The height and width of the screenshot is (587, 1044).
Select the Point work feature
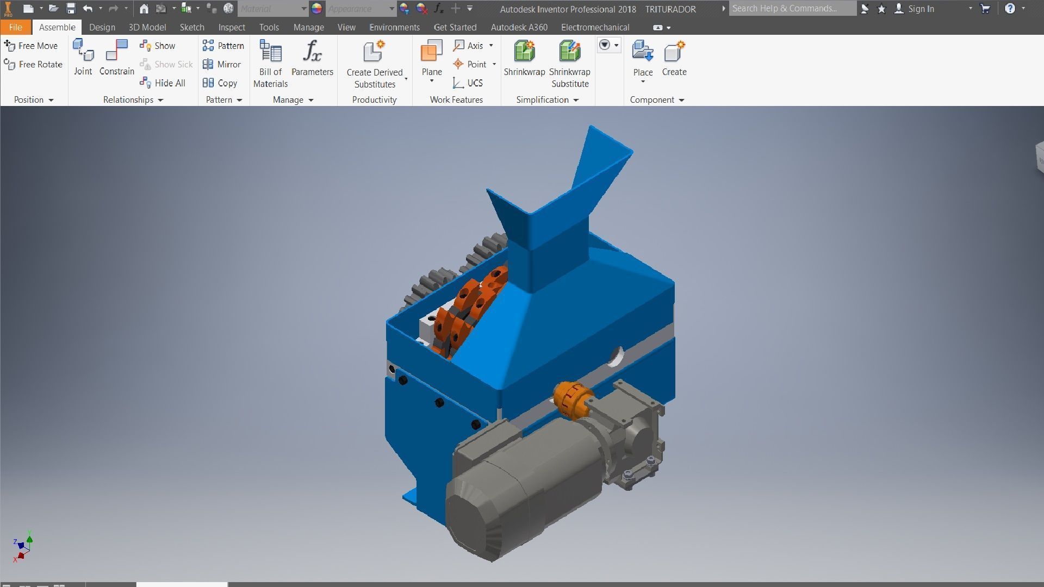tap(470, 64)
